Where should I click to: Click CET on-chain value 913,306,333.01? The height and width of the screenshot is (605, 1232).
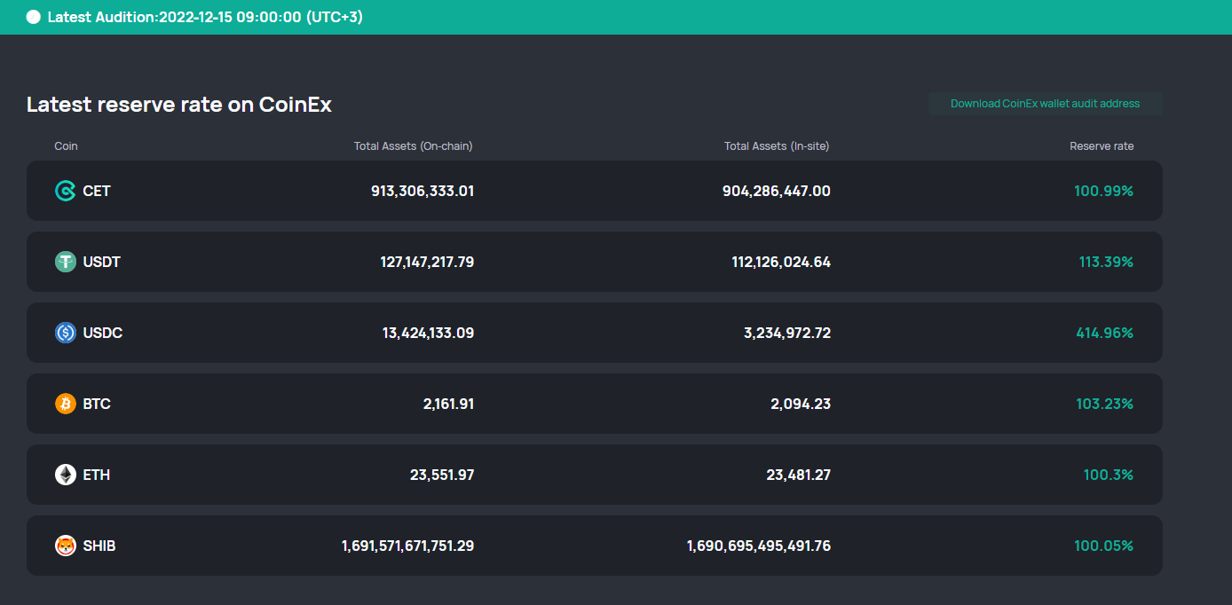click(x=423, y=191)
